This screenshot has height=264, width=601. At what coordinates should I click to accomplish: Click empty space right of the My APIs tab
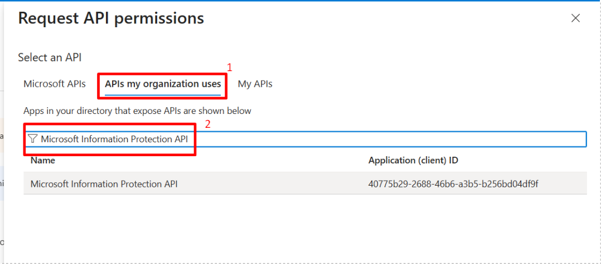(418, 84)
